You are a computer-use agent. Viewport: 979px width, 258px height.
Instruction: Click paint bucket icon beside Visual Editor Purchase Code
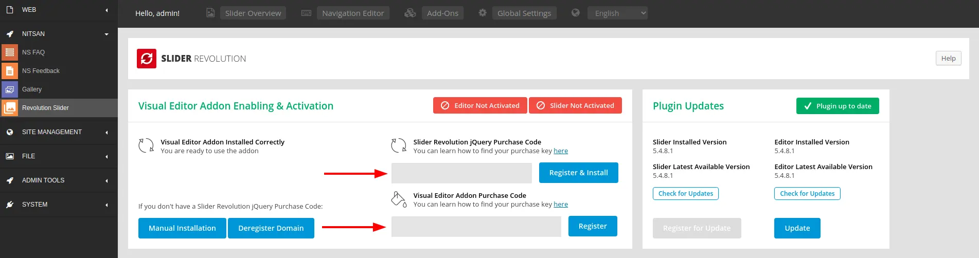pos(399,199)
